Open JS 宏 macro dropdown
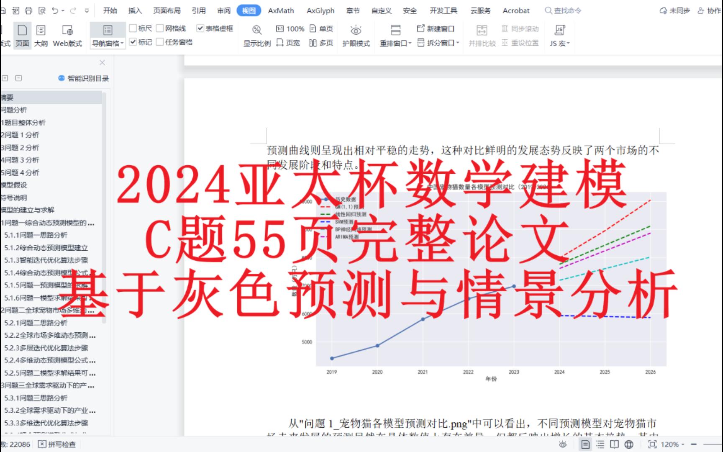 pyautogui.click(x=560, y=43)
